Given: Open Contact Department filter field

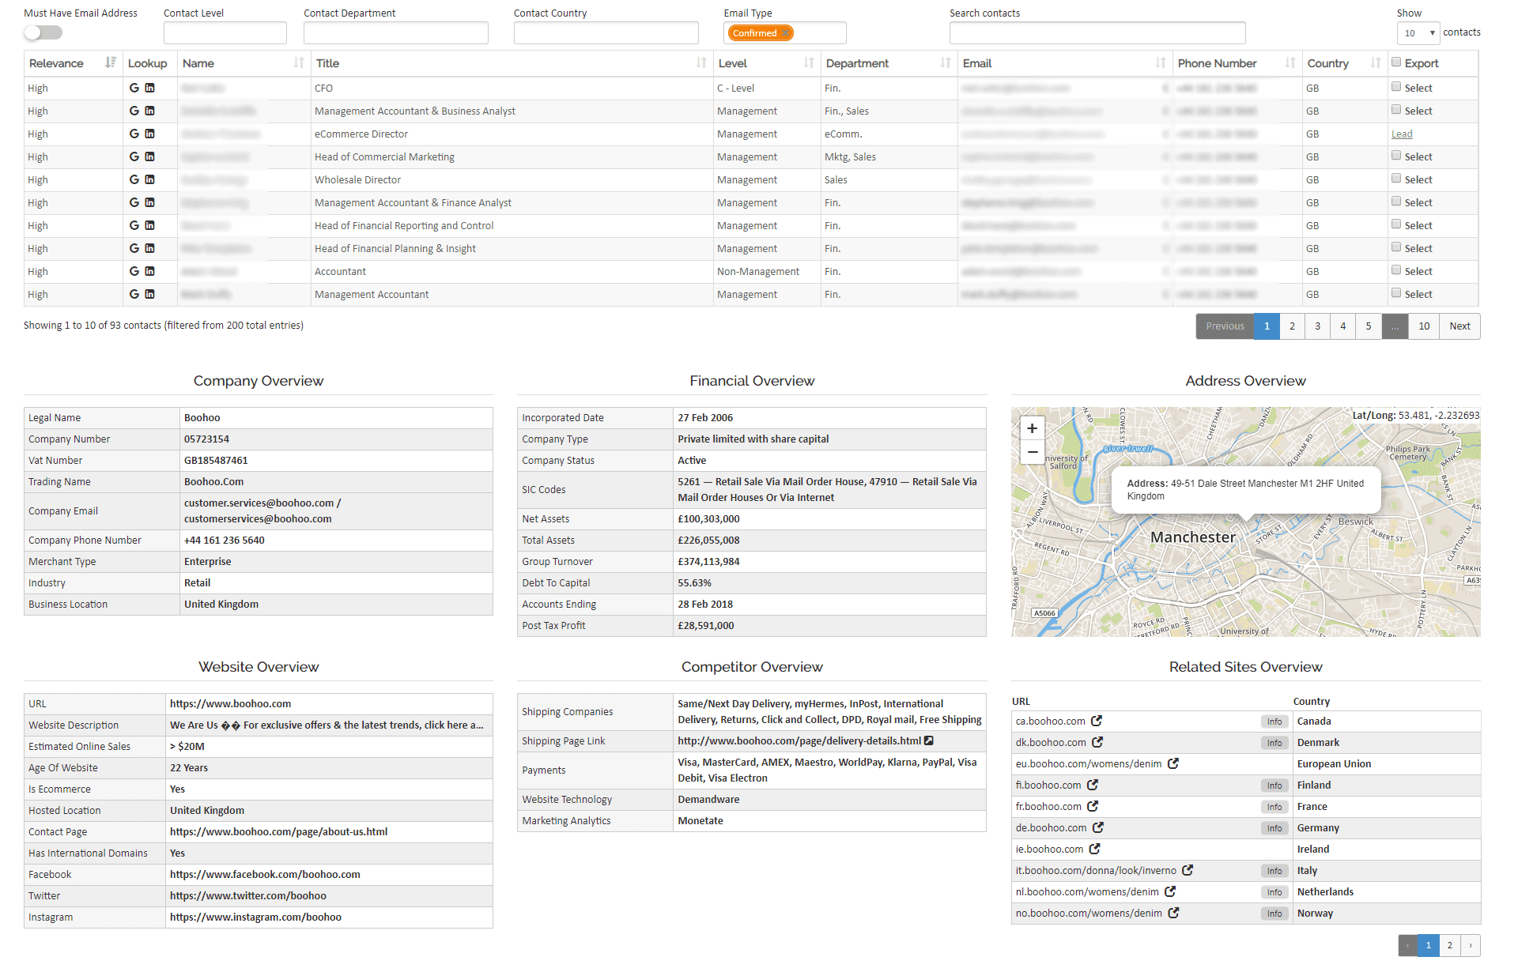Looking at the screenshot, I should (x=396, y=33).
